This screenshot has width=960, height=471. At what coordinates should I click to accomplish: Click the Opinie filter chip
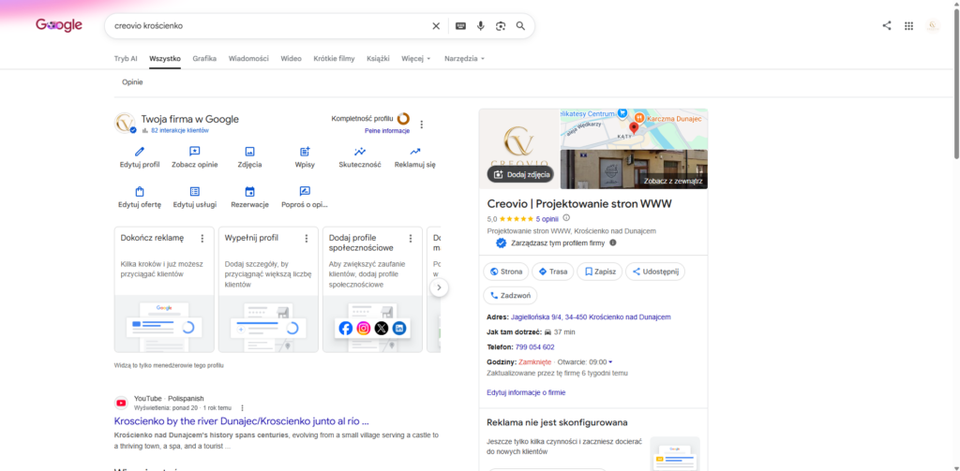[x=132, y=82]
